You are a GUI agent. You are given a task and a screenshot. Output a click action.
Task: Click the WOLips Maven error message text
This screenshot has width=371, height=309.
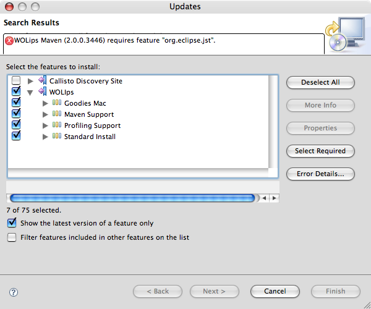[114, 40]
